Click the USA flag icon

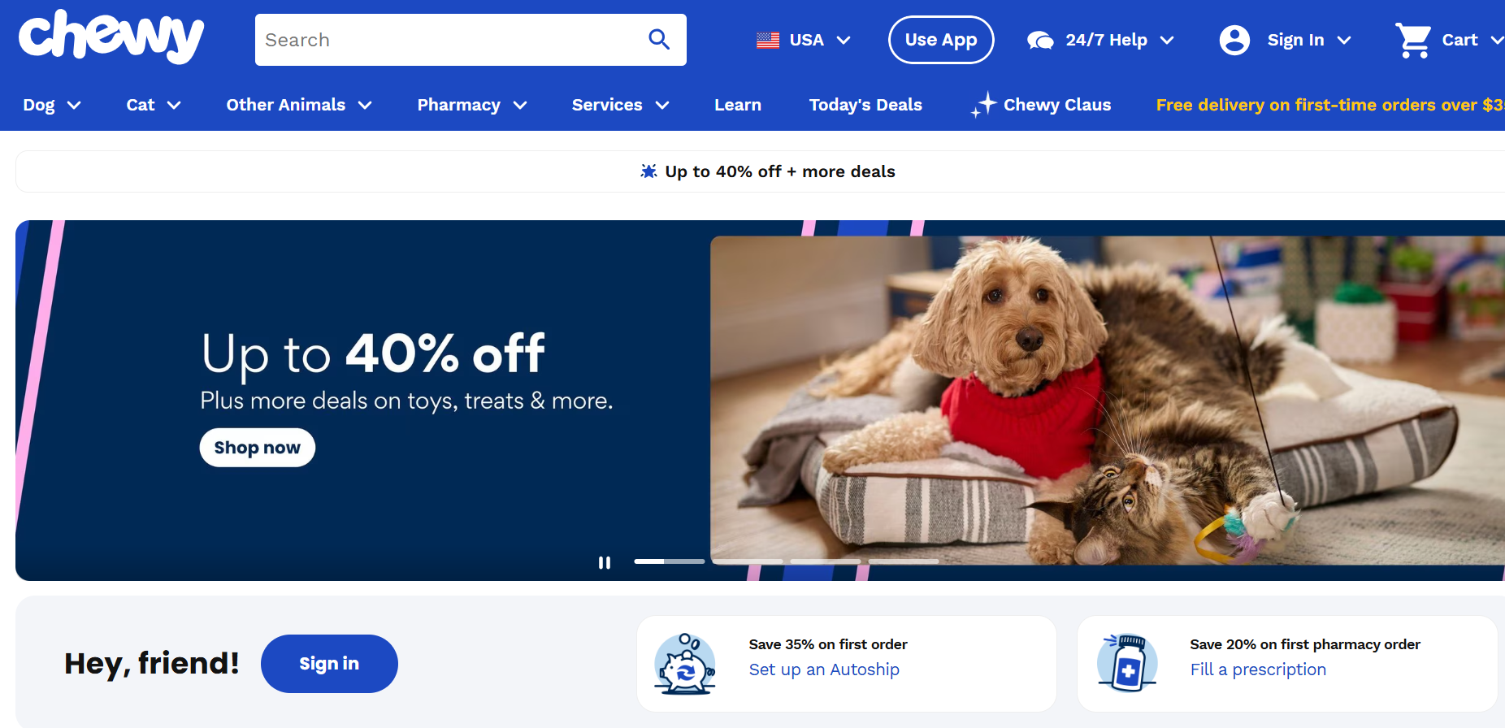pos(768,40)
